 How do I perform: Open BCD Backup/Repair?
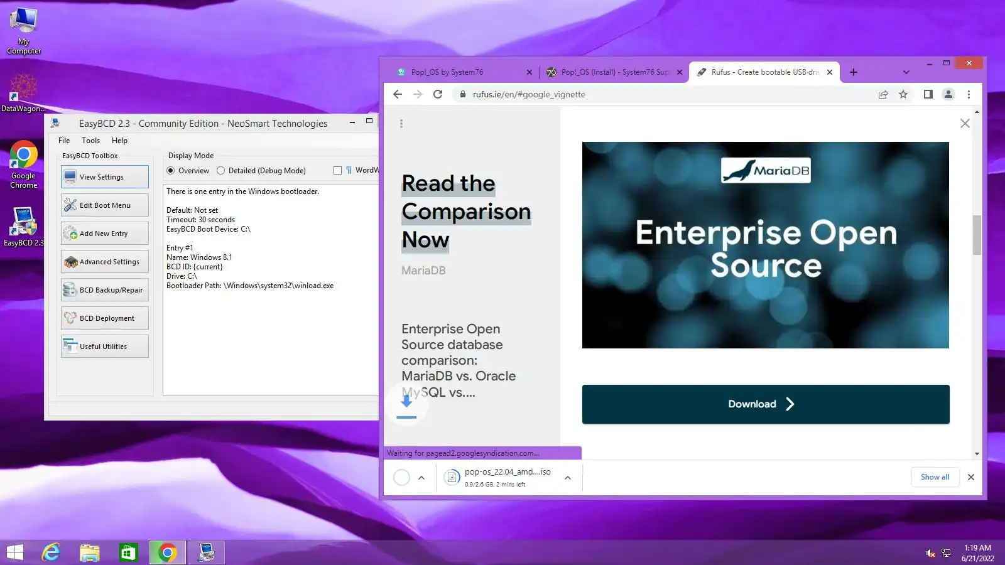[105, 290]
